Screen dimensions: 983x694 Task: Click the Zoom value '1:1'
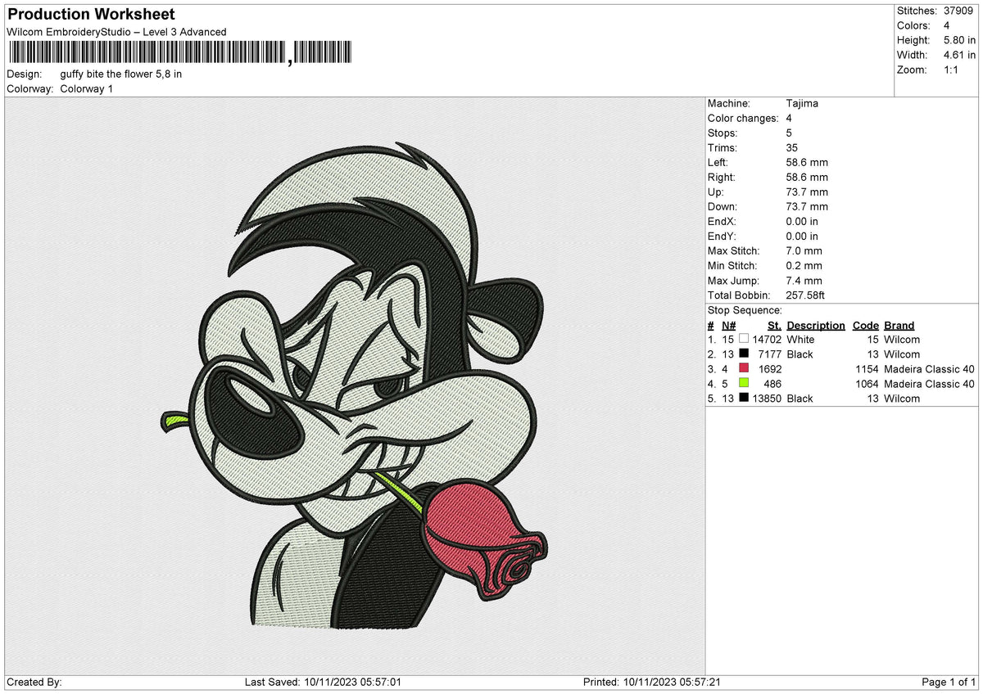[x=950, y=70]
